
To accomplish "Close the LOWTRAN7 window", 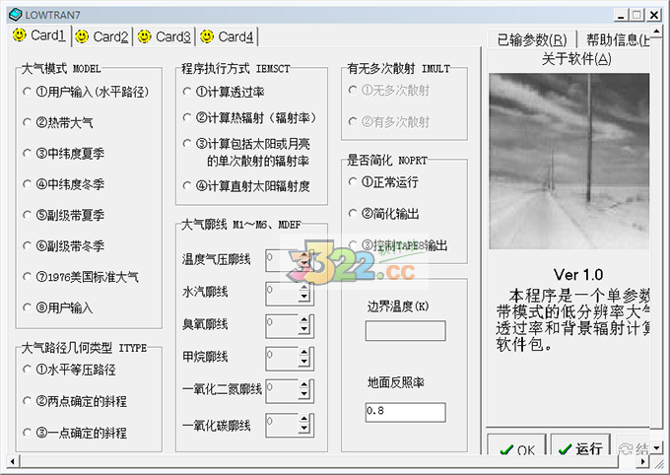I will (654, 15).
